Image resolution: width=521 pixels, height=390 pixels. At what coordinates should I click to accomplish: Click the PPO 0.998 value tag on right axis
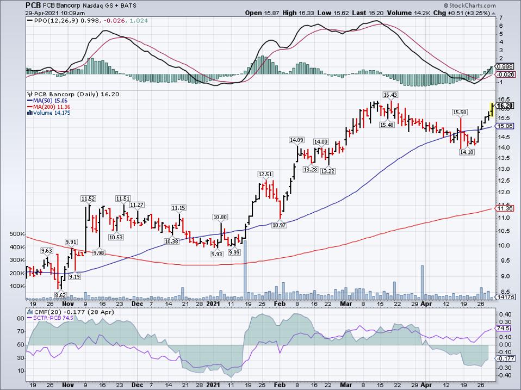[505, 67]
